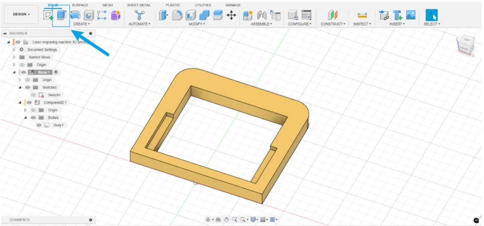Select the Extrude tool
Viewport: 484px width, 226px height.
tap(61, 15)
